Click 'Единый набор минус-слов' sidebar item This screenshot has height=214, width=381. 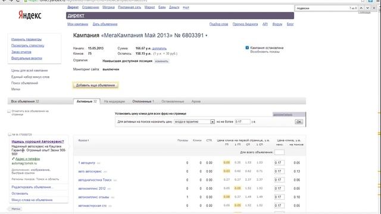[30, 77]
